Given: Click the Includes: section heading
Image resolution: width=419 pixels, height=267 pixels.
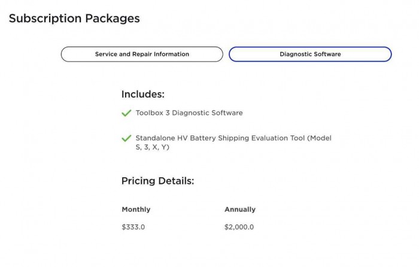Looking at the screenshot, I should pos(142,94).
